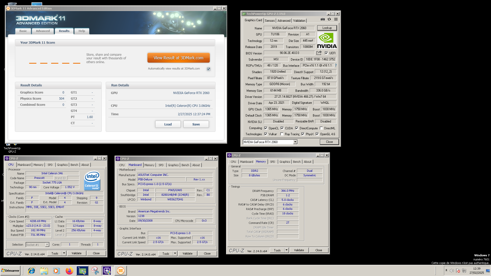Viewport: 491px width, 276px height.
Task: Open the Démarrer start button
Action: click(x=10, y=271)
